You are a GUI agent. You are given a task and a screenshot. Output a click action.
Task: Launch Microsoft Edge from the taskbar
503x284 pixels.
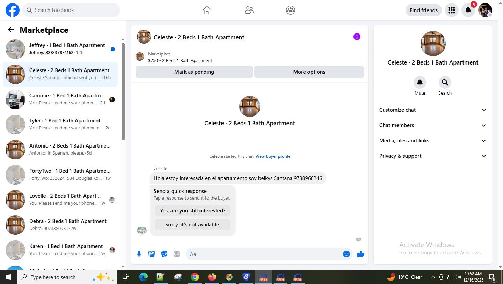coord(144,277)
